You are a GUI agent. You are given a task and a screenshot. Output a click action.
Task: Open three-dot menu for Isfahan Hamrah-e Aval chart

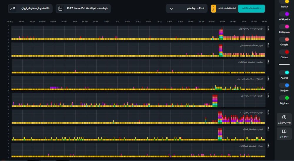click(268, 79)
